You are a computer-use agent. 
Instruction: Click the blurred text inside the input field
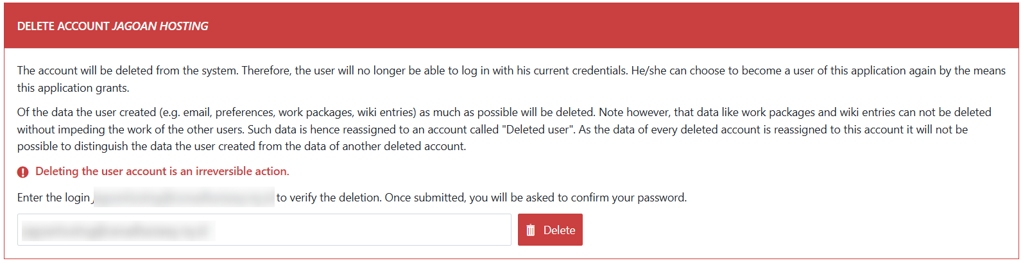[x=117, y=230]
